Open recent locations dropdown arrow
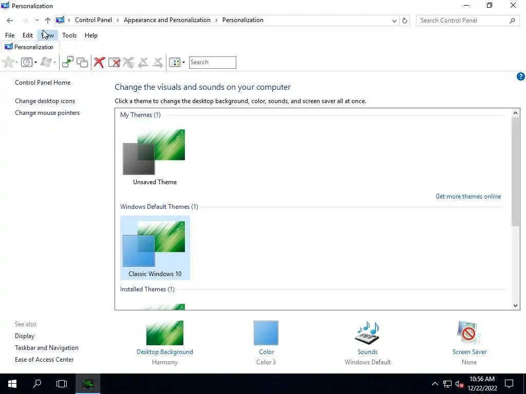The height and width of the screenshot is (394, 526). click(x=37, y=21)
